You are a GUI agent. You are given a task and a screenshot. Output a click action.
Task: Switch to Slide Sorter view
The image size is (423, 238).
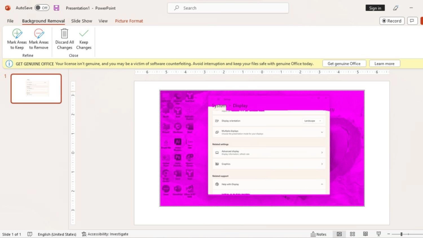(x=352, y=234)
